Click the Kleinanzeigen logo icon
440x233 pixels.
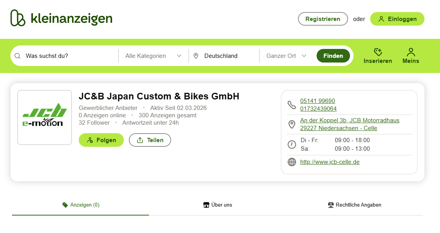point(18,18)
